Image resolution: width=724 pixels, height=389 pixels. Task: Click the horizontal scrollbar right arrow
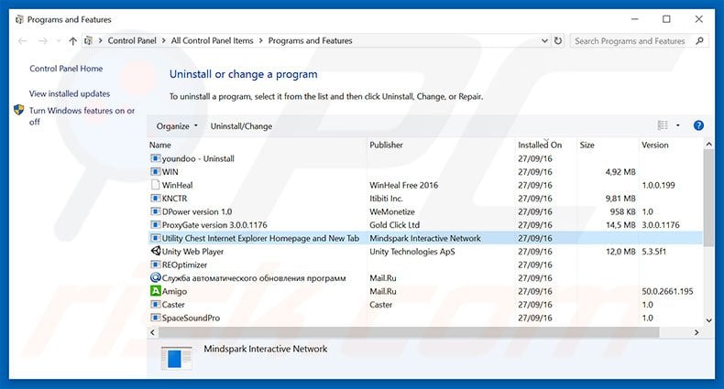[697, 332]
